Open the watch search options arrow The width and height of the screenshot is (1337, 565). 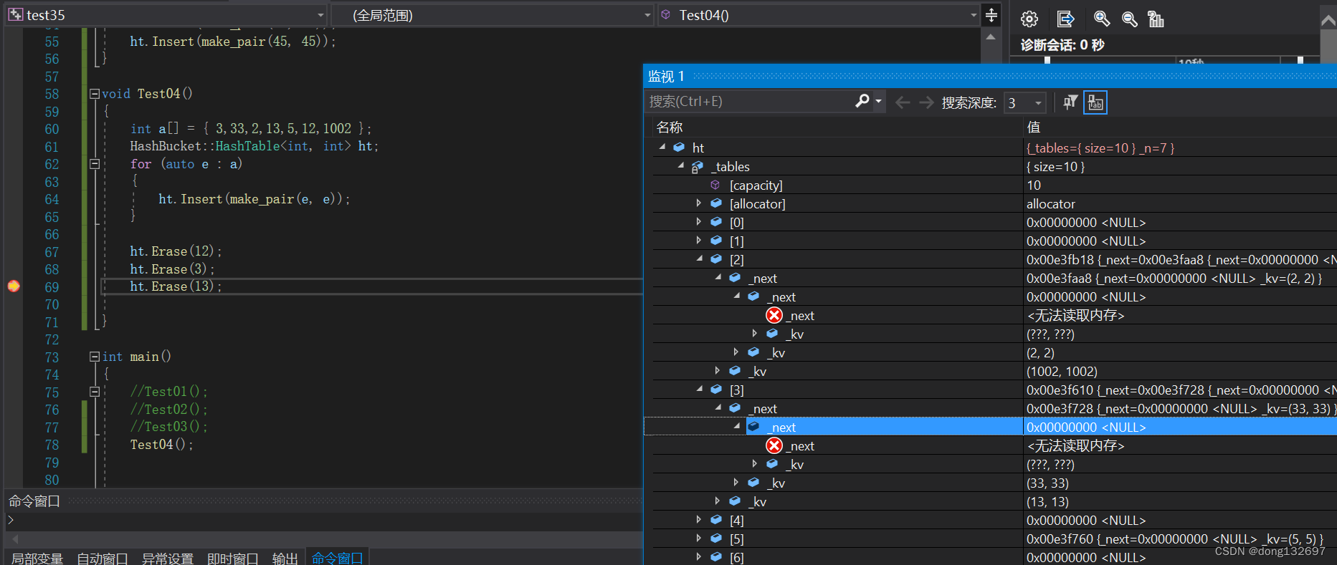click(879, 102)
